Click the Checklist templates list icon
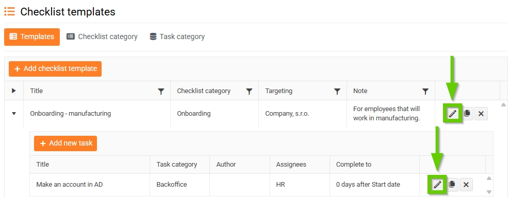 click(x=9, y=11)
